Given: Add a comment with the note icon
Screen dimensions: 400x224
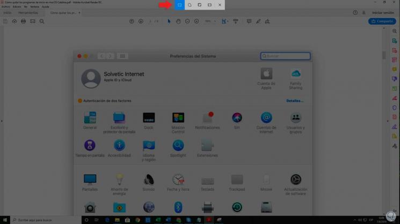Looking at the screenshot, I should 249,21.
